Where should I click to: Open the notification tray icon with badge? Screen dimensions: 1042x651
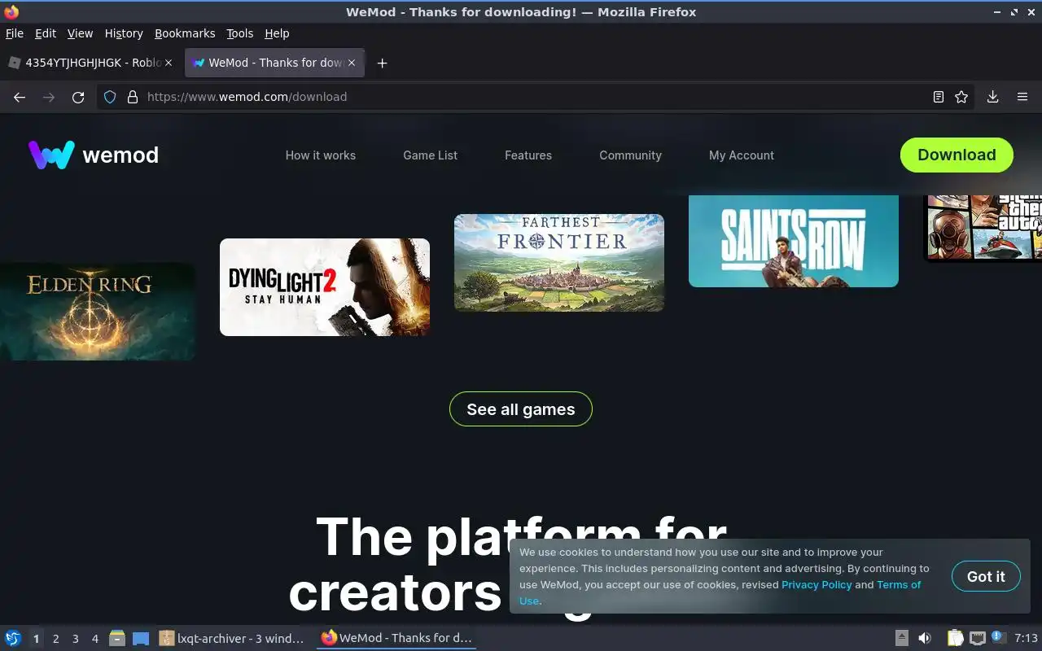pos(999,638)
